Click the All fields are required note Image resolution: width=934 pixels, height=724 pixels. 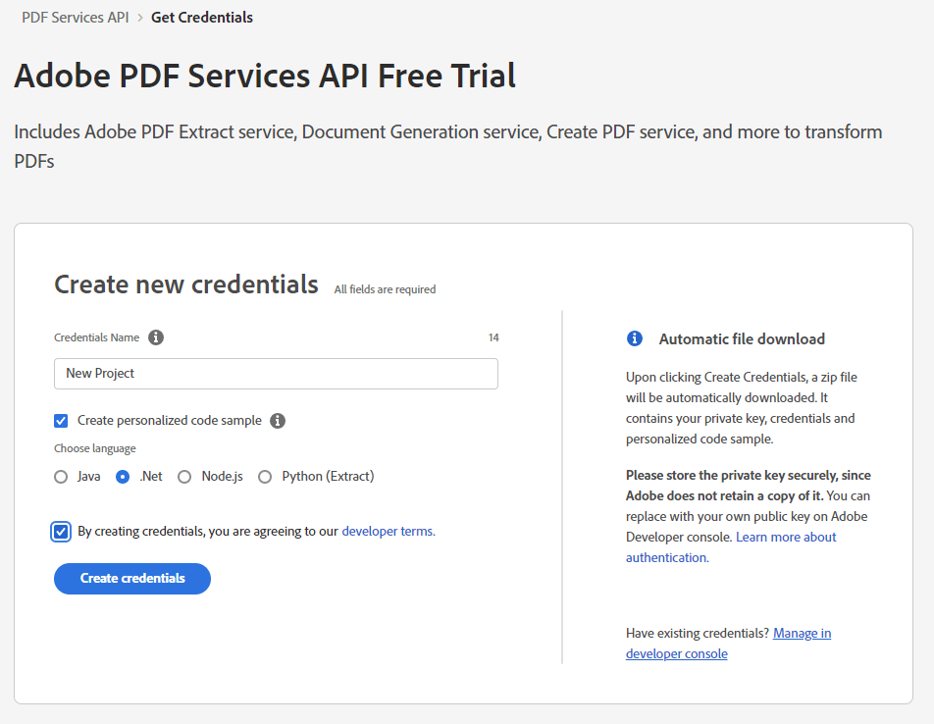(385, 289)
